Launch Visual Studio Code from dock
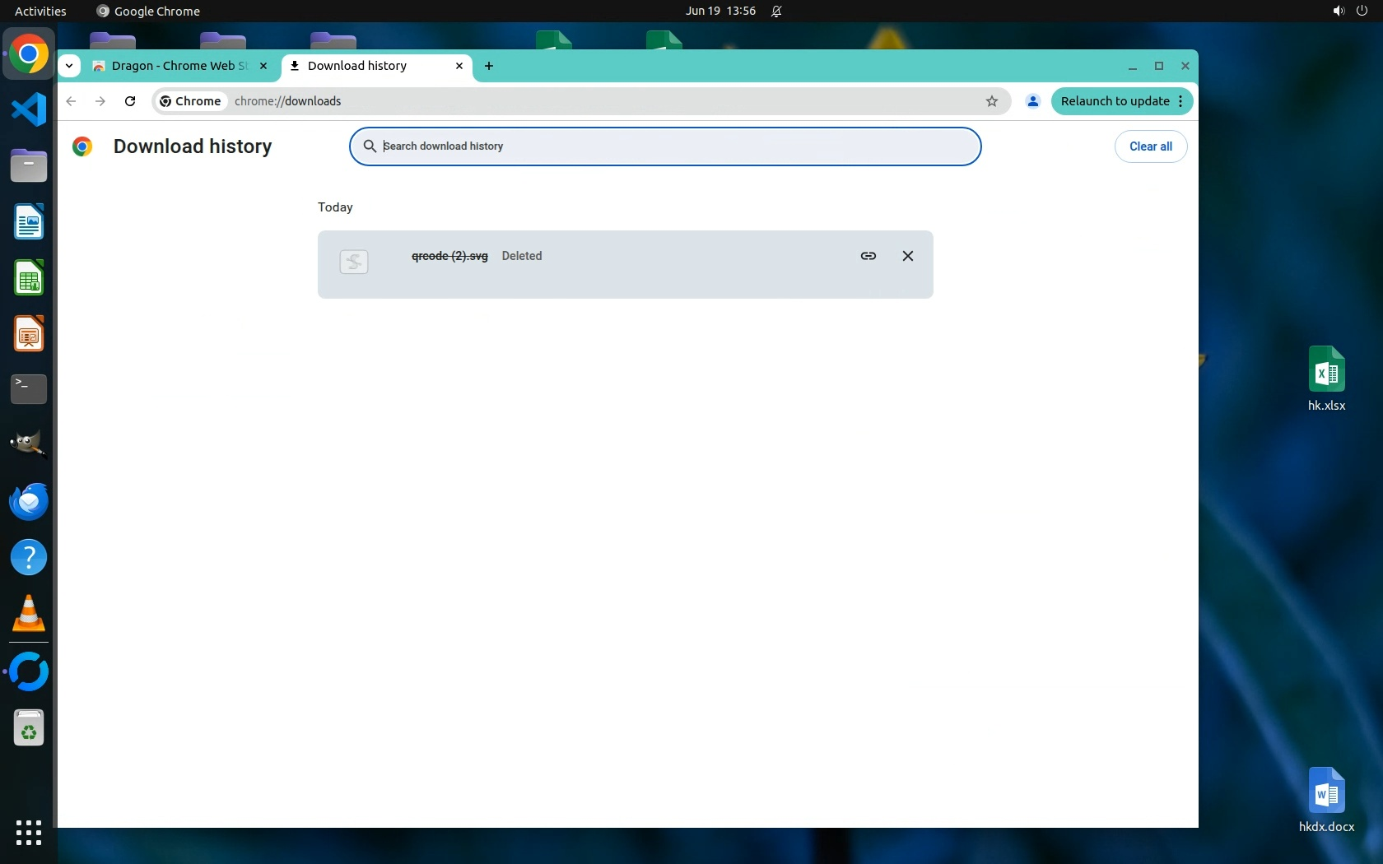 tap(29, 109)
